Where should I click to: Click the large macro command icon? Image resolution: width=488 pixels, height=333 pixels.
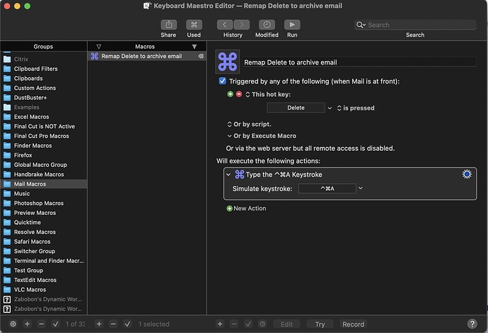228,62
